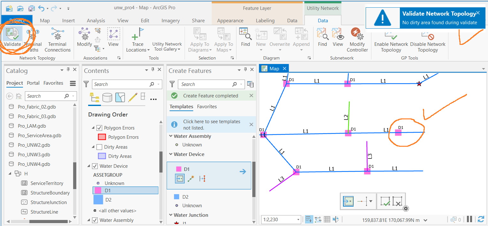Switch Contents to List By Editing

coord(133,97)
